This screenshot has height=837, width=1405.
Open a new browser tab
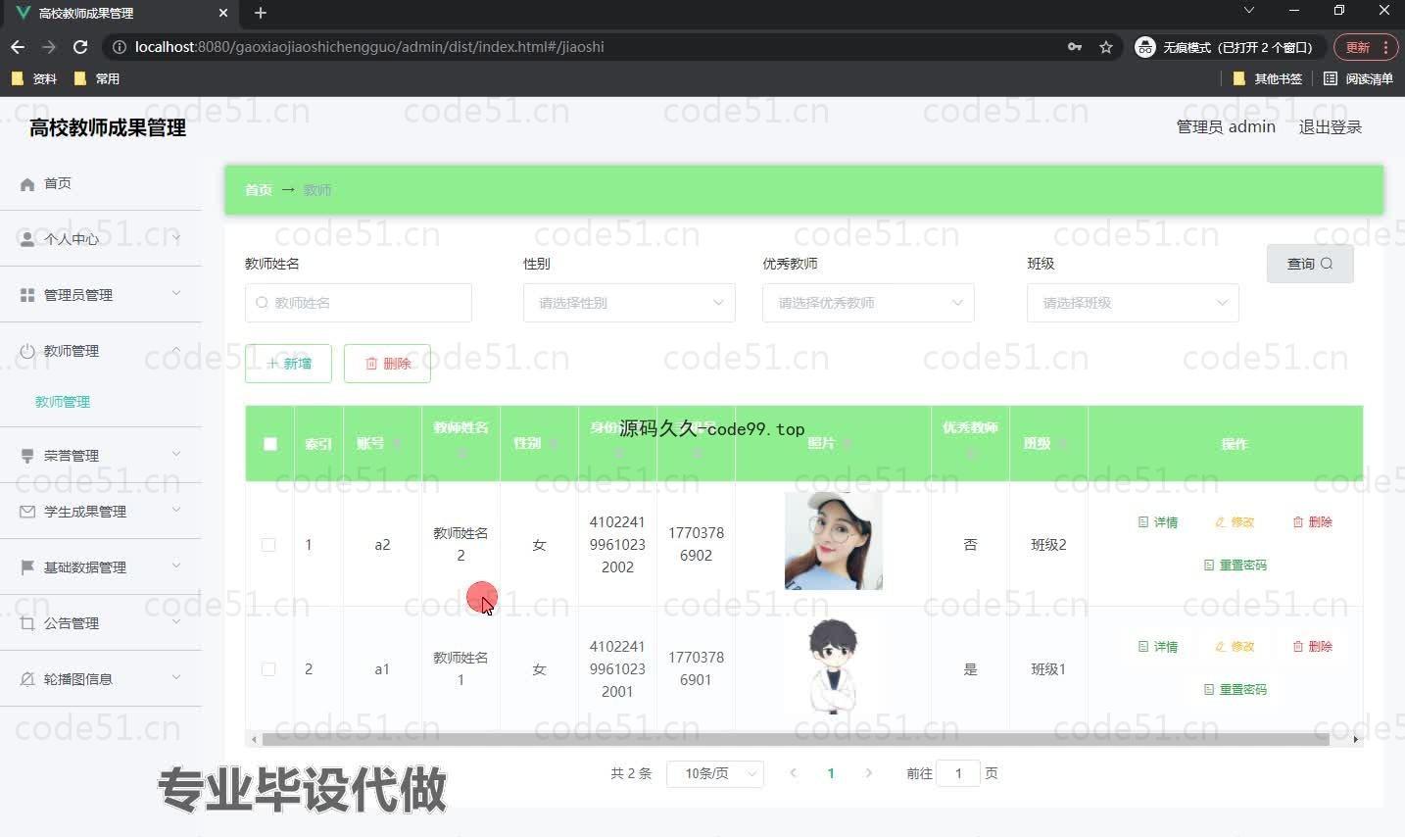pyautogui.click(x=261, y=13)
